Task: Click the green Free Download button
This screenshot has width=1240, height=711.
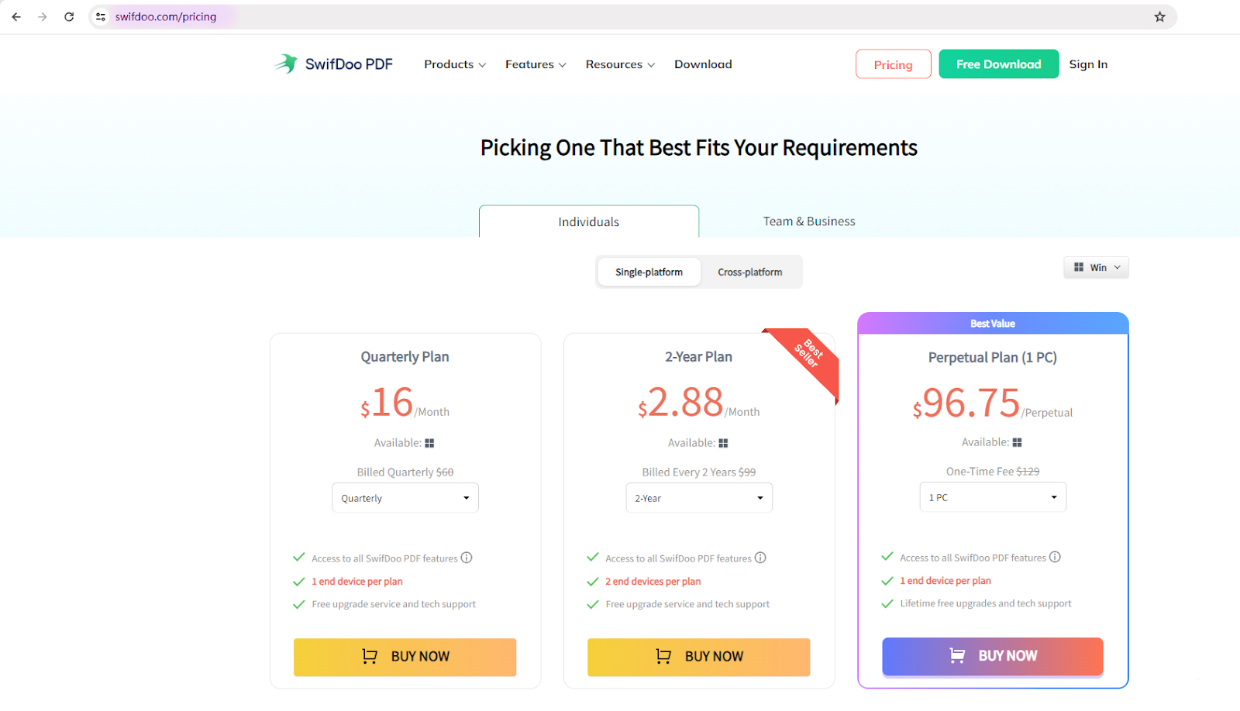Action: point(998,64)
